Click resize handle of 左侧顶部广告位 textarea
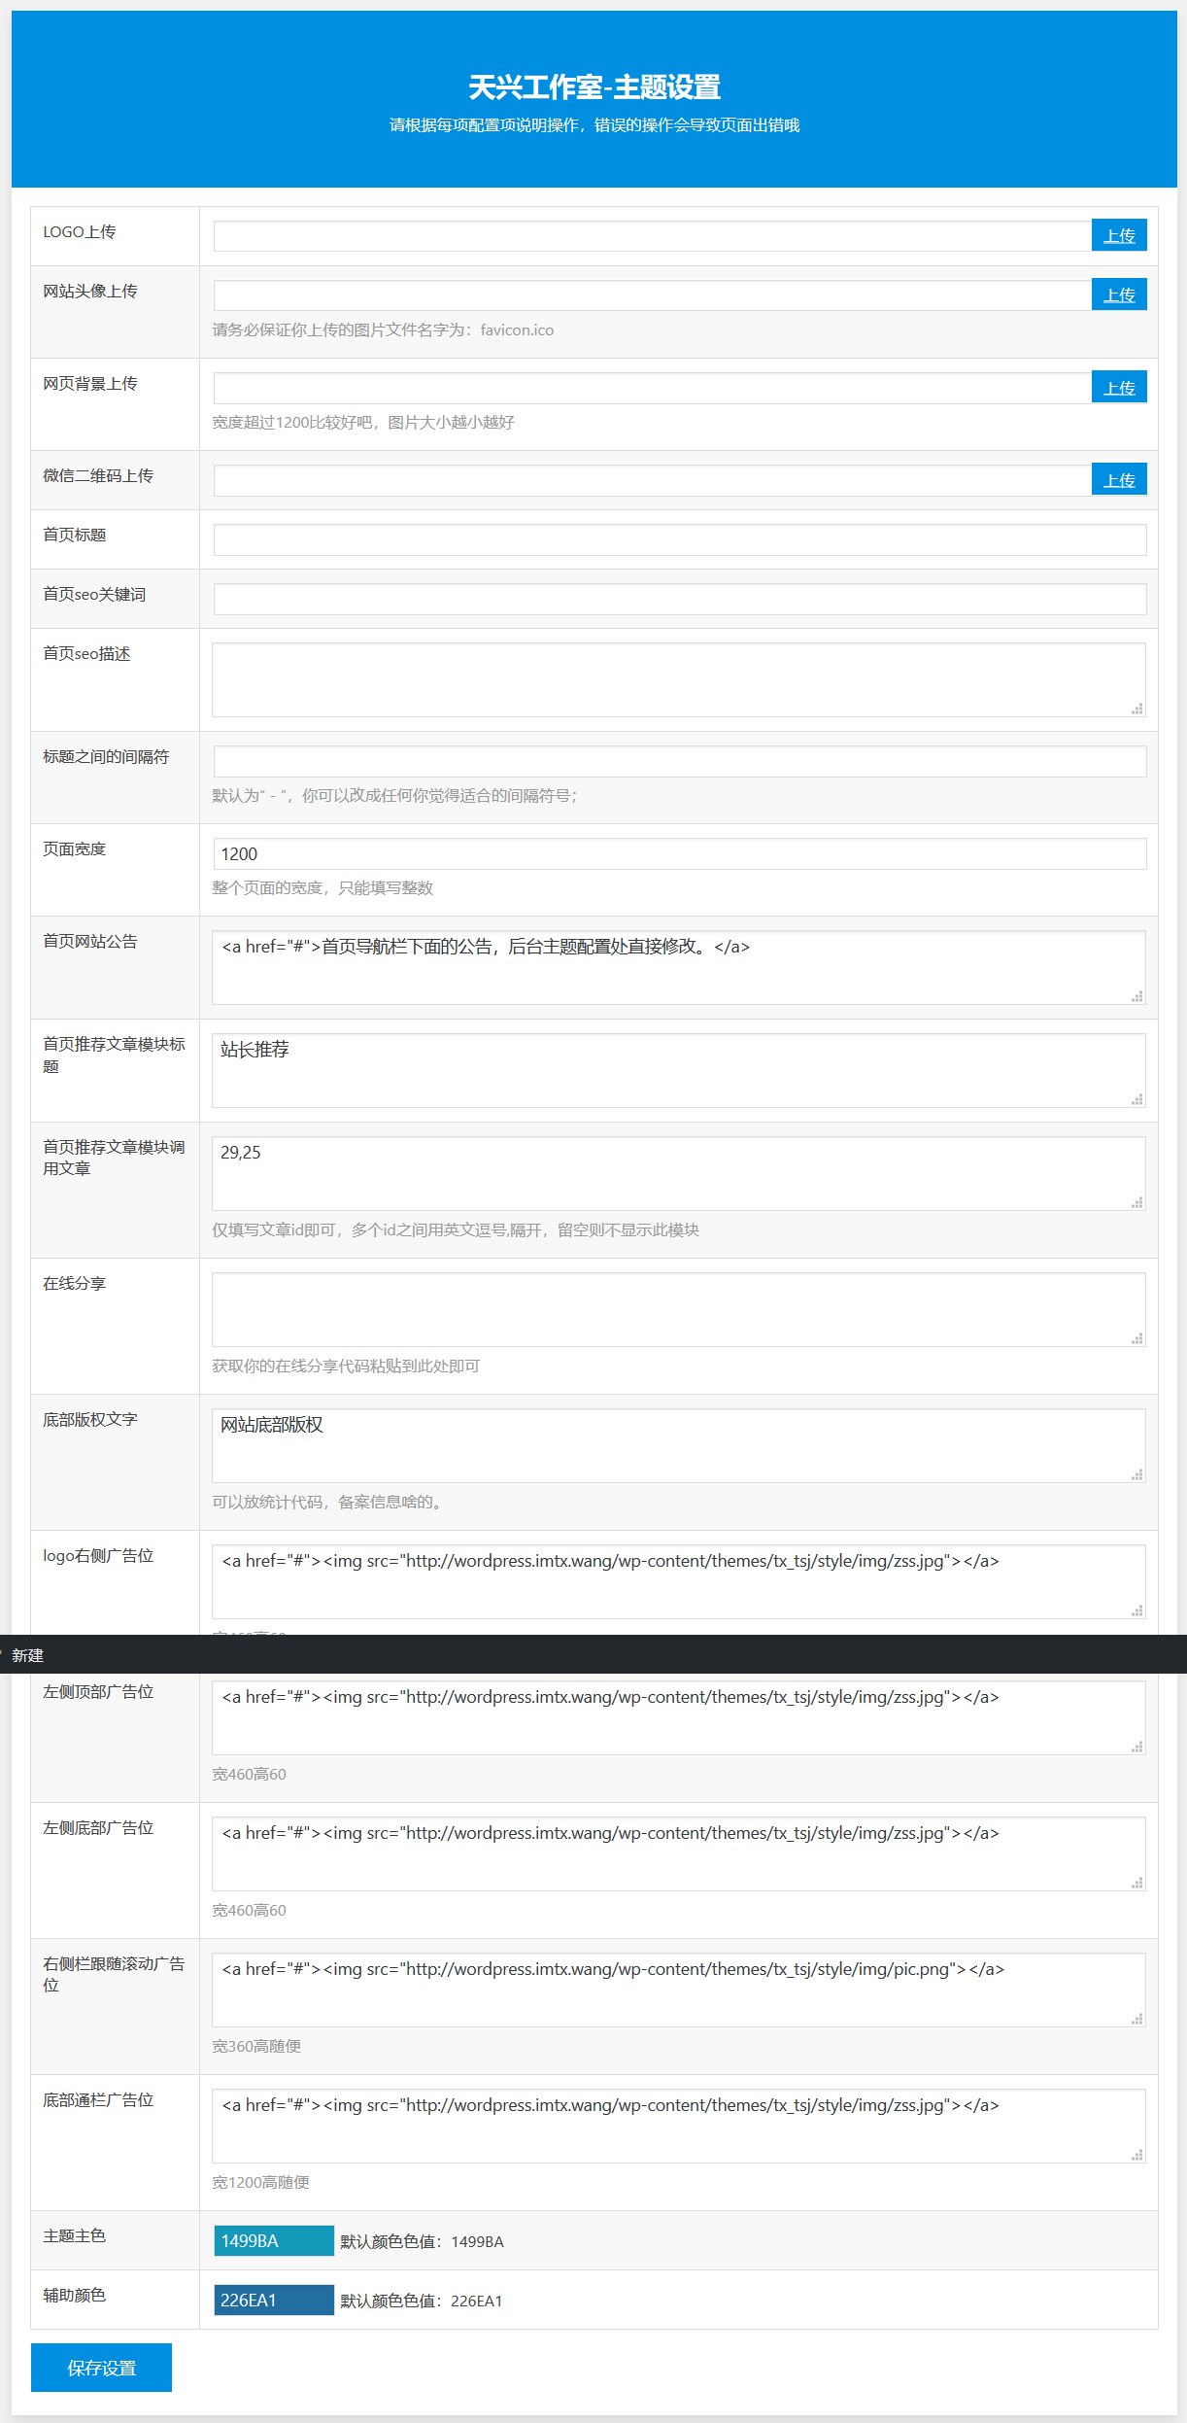The height and width of the screenshot is (2423, 1187). tap(1136, 1747)
